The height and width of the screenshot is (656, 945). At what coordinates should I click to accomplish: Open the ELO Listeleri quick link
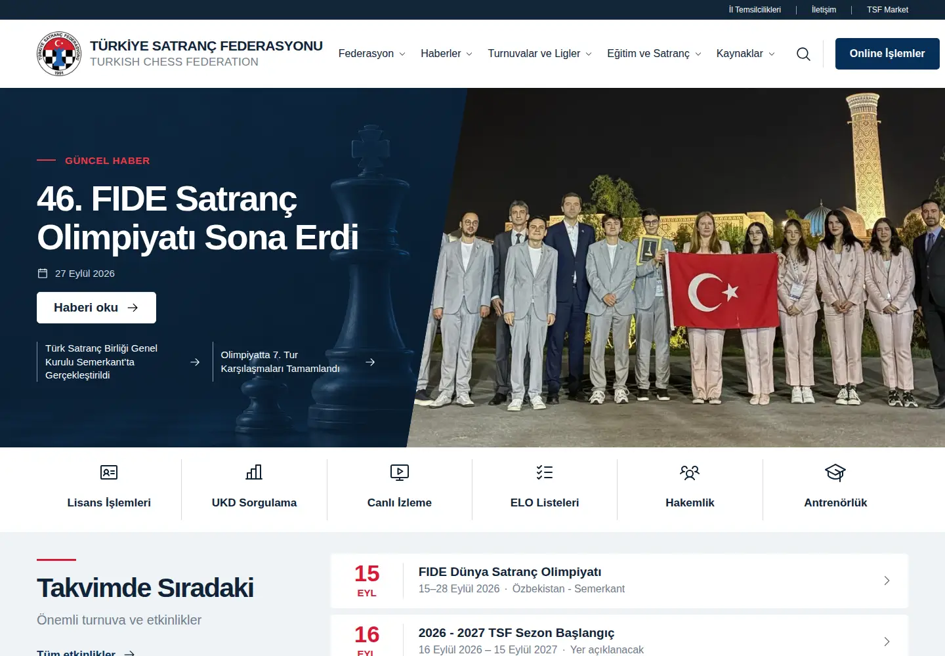tap(545, 489)
